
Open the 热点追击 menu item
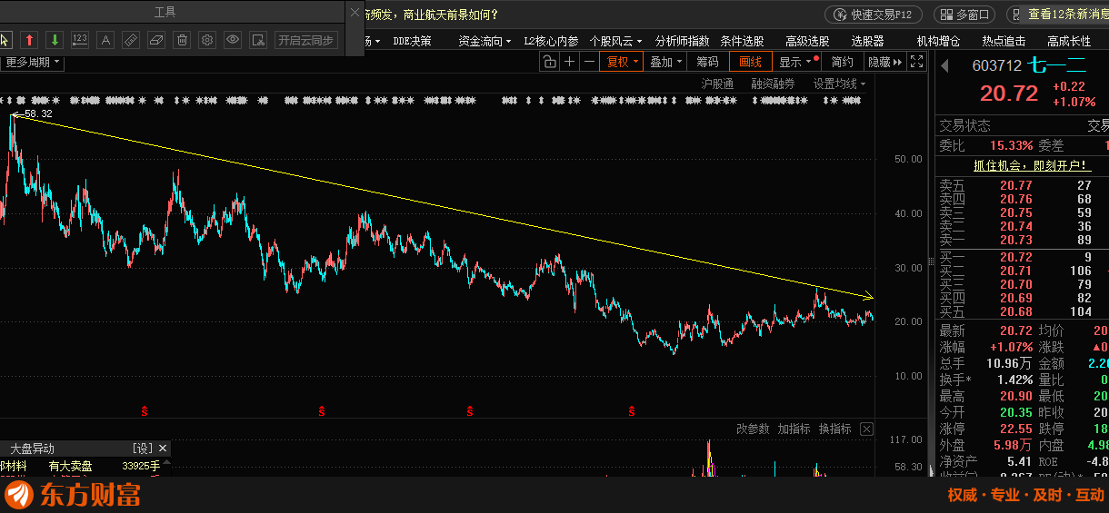1004,41
